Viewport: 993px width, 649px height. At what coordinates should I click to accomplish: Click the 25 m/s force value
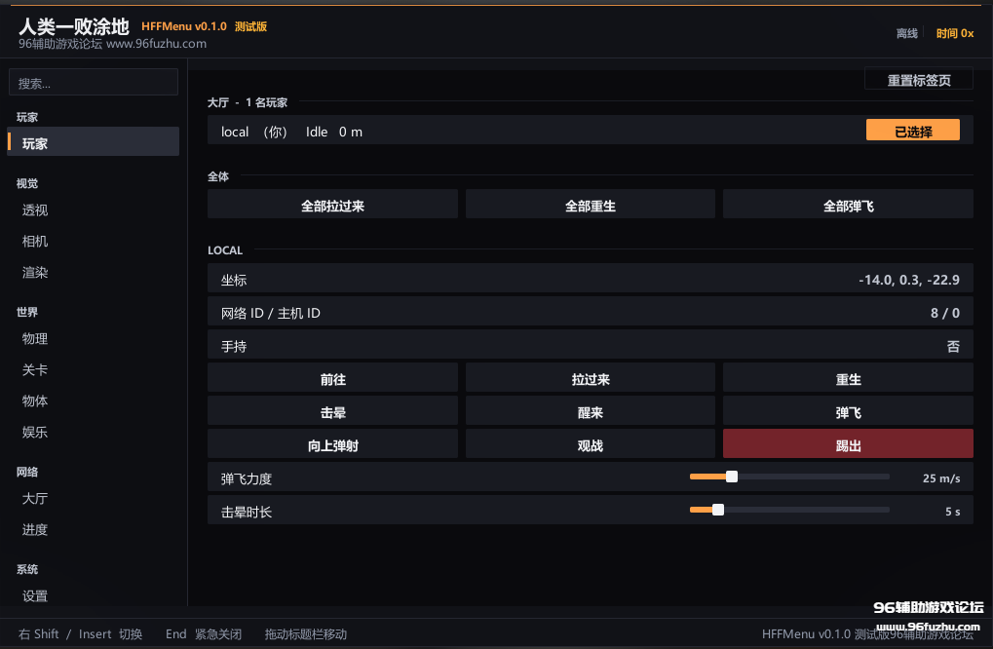pyautogui.click(x=941, y=478)
